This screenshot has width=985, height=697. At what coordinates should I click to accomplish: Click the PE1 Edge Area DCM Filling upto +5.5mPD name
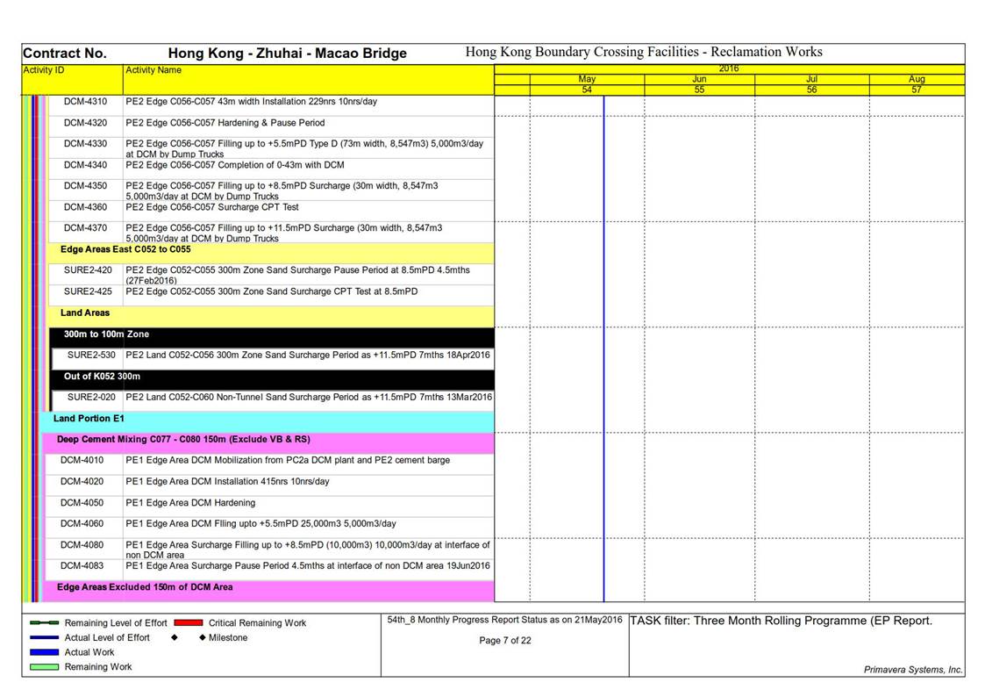pos(261,523)
